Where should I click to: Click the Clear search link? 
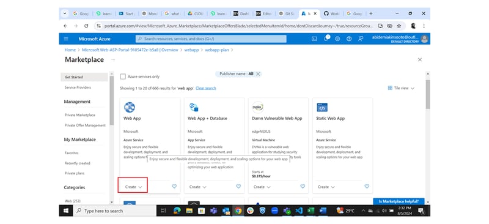[206, 88]
